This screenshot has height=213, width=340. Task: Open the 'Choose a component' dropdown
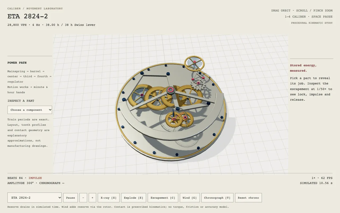pos(30,110)
